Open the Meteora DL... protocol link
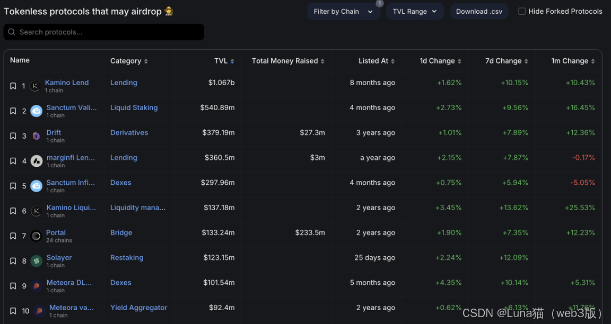The height and width of the screenshot is (324, 611). (x=69, y=282)
